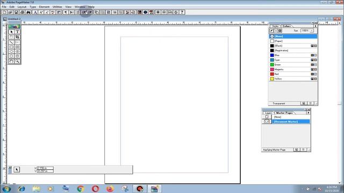The height and width of the screenshot is (193, 344).
Task: Select the Polygon Frame tool
Action: click(17, 56)
